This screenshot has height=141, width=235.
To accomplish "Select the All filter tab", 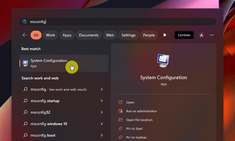I will (36, 35).
